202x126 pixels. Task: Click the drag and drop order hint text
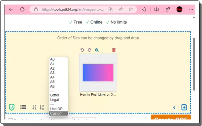[x=98, y=38]
